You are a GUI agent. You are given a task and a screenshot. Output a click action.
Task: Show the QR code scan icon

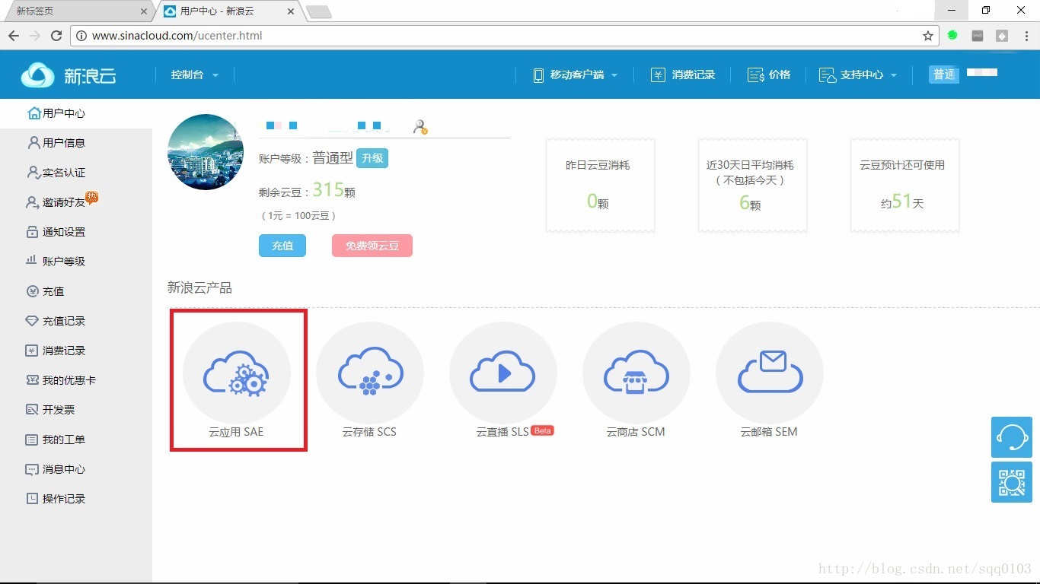coord(1012,482)
